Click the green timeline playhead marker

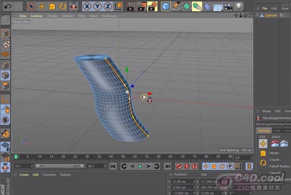(16, 157)
